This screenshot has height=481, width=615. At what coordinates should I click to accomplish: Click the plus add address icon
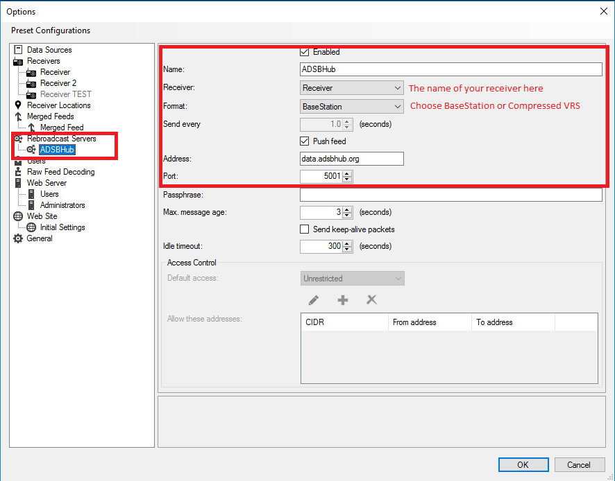coord(342,300)
